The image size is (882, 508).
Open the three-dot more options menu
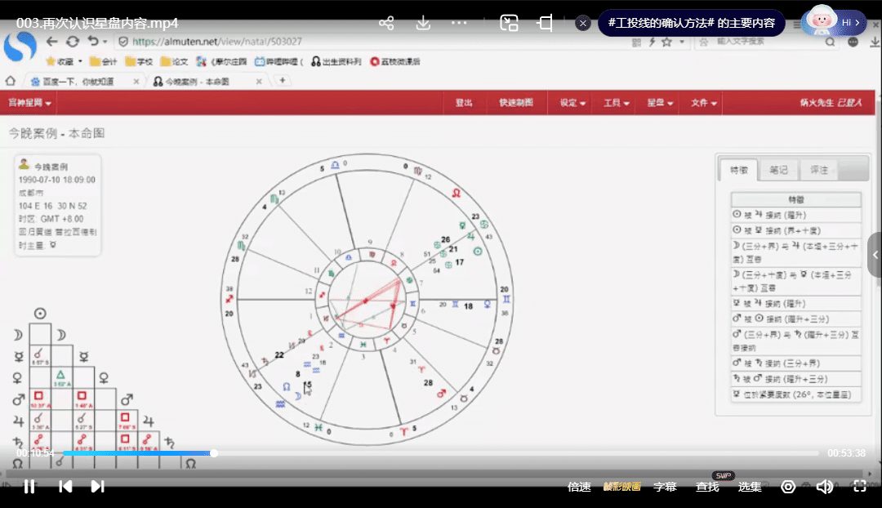click(x=459, y=23)
